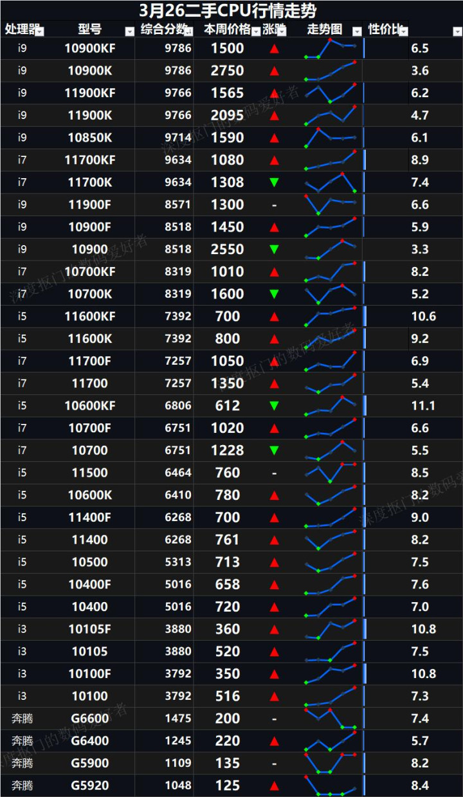Select the price cell showing 2750

(x=228, y=71)
